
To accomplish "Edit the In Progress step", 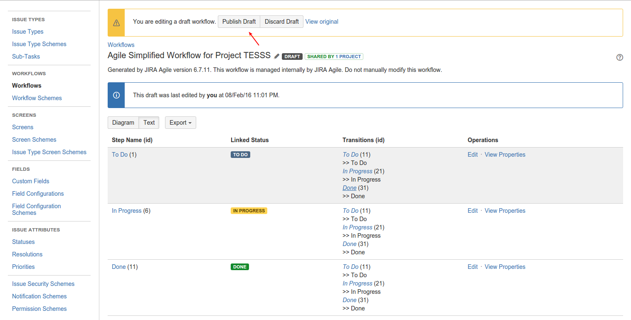I will [473, 211].
